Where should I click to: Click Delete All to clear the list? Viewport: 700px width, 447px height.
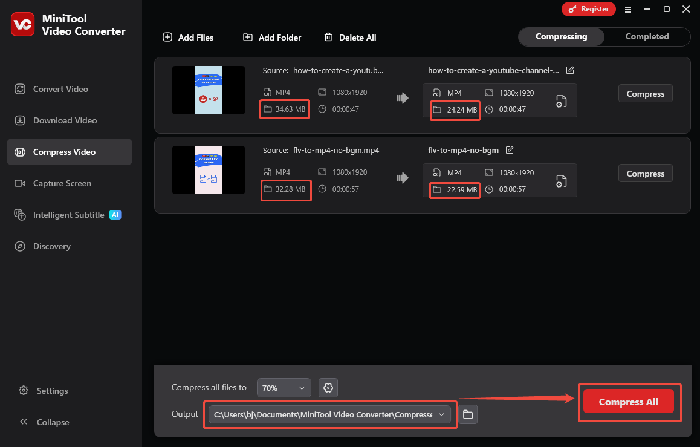point(350,37)
